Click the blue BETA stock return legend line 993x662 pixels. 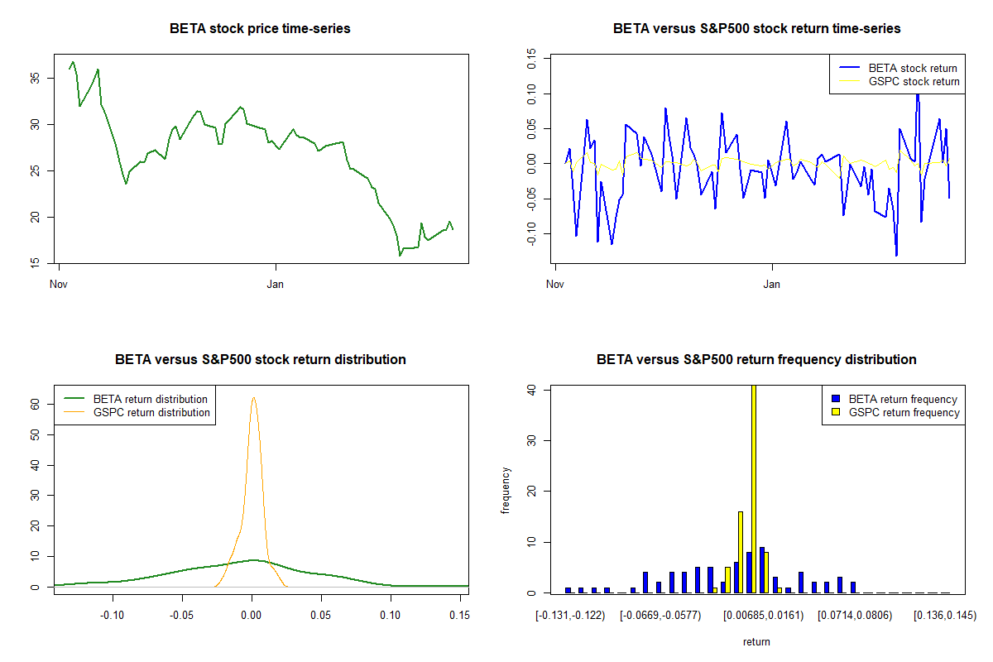[849, 68]
